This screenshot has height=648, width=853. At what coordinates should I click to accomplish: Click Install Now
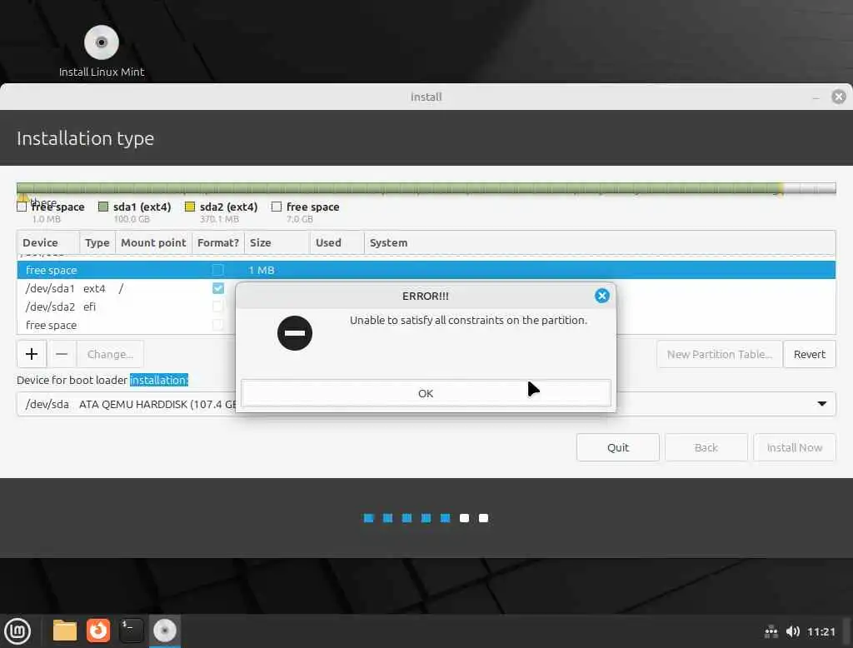pos(794,447)
